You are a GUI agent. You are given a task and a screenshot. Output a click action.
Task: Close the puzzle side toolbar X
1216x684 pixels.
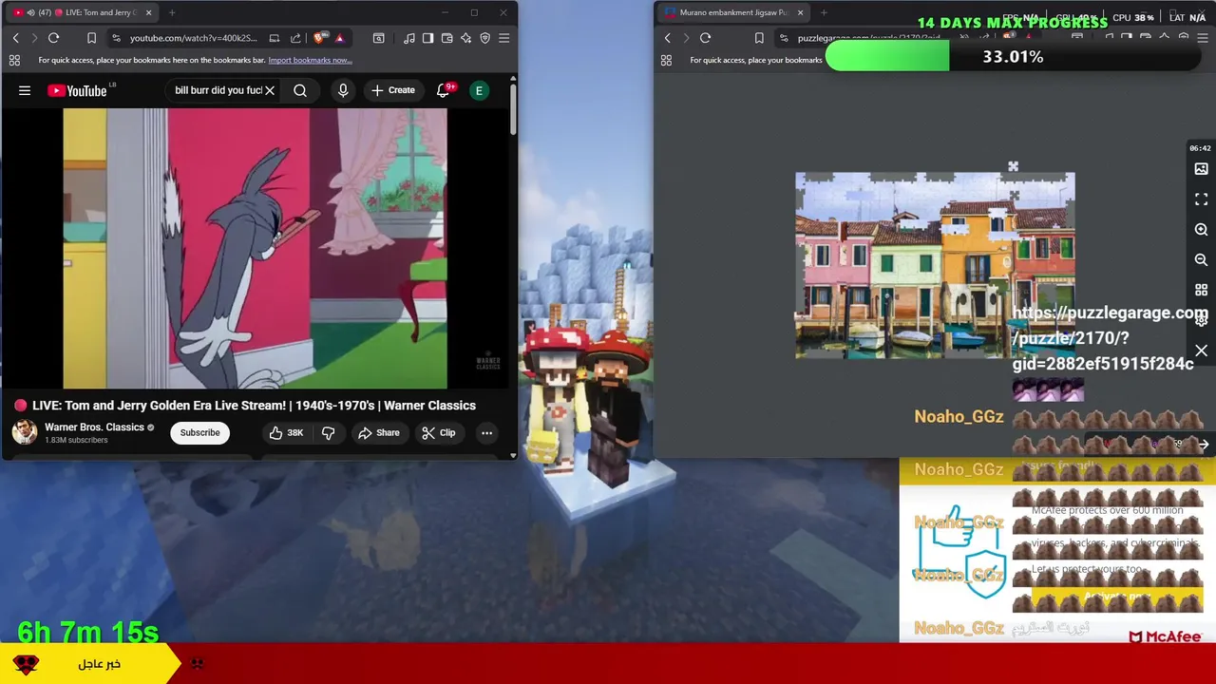coord(1201,351)
